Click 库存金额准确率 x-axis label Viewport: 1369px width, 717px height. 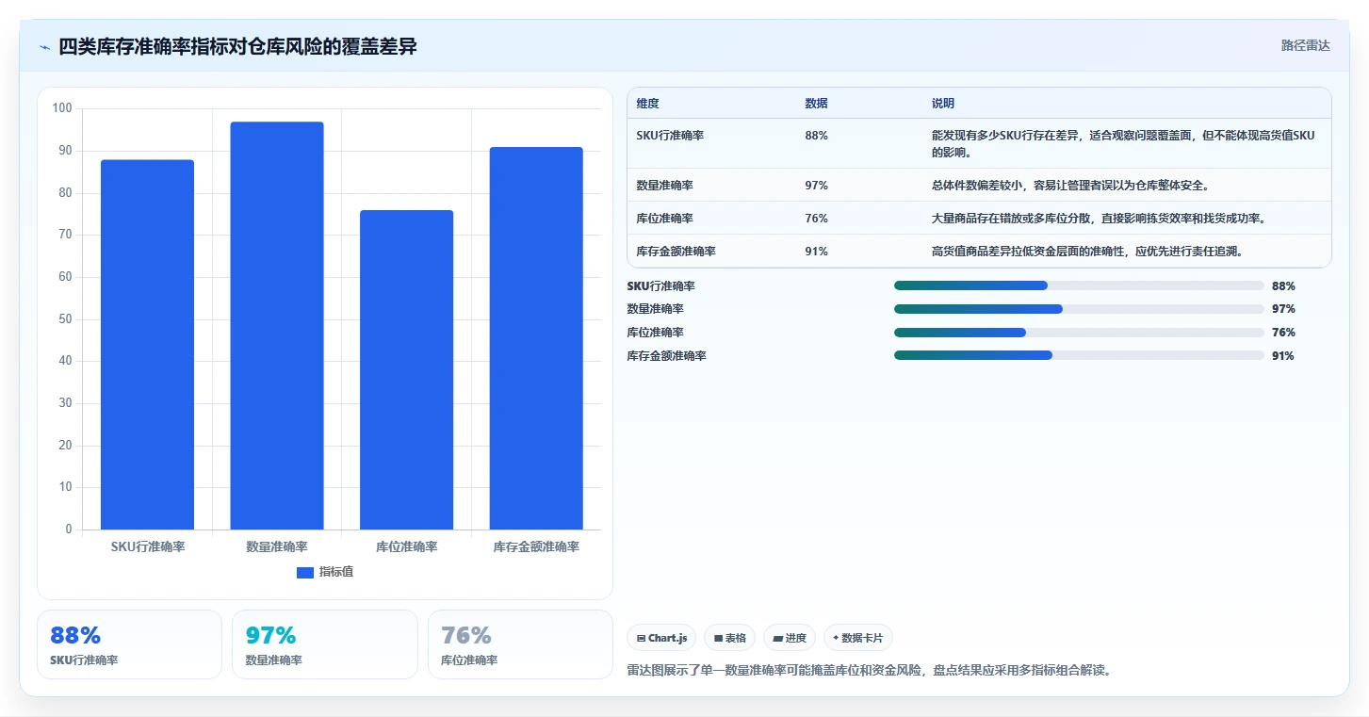536,546
